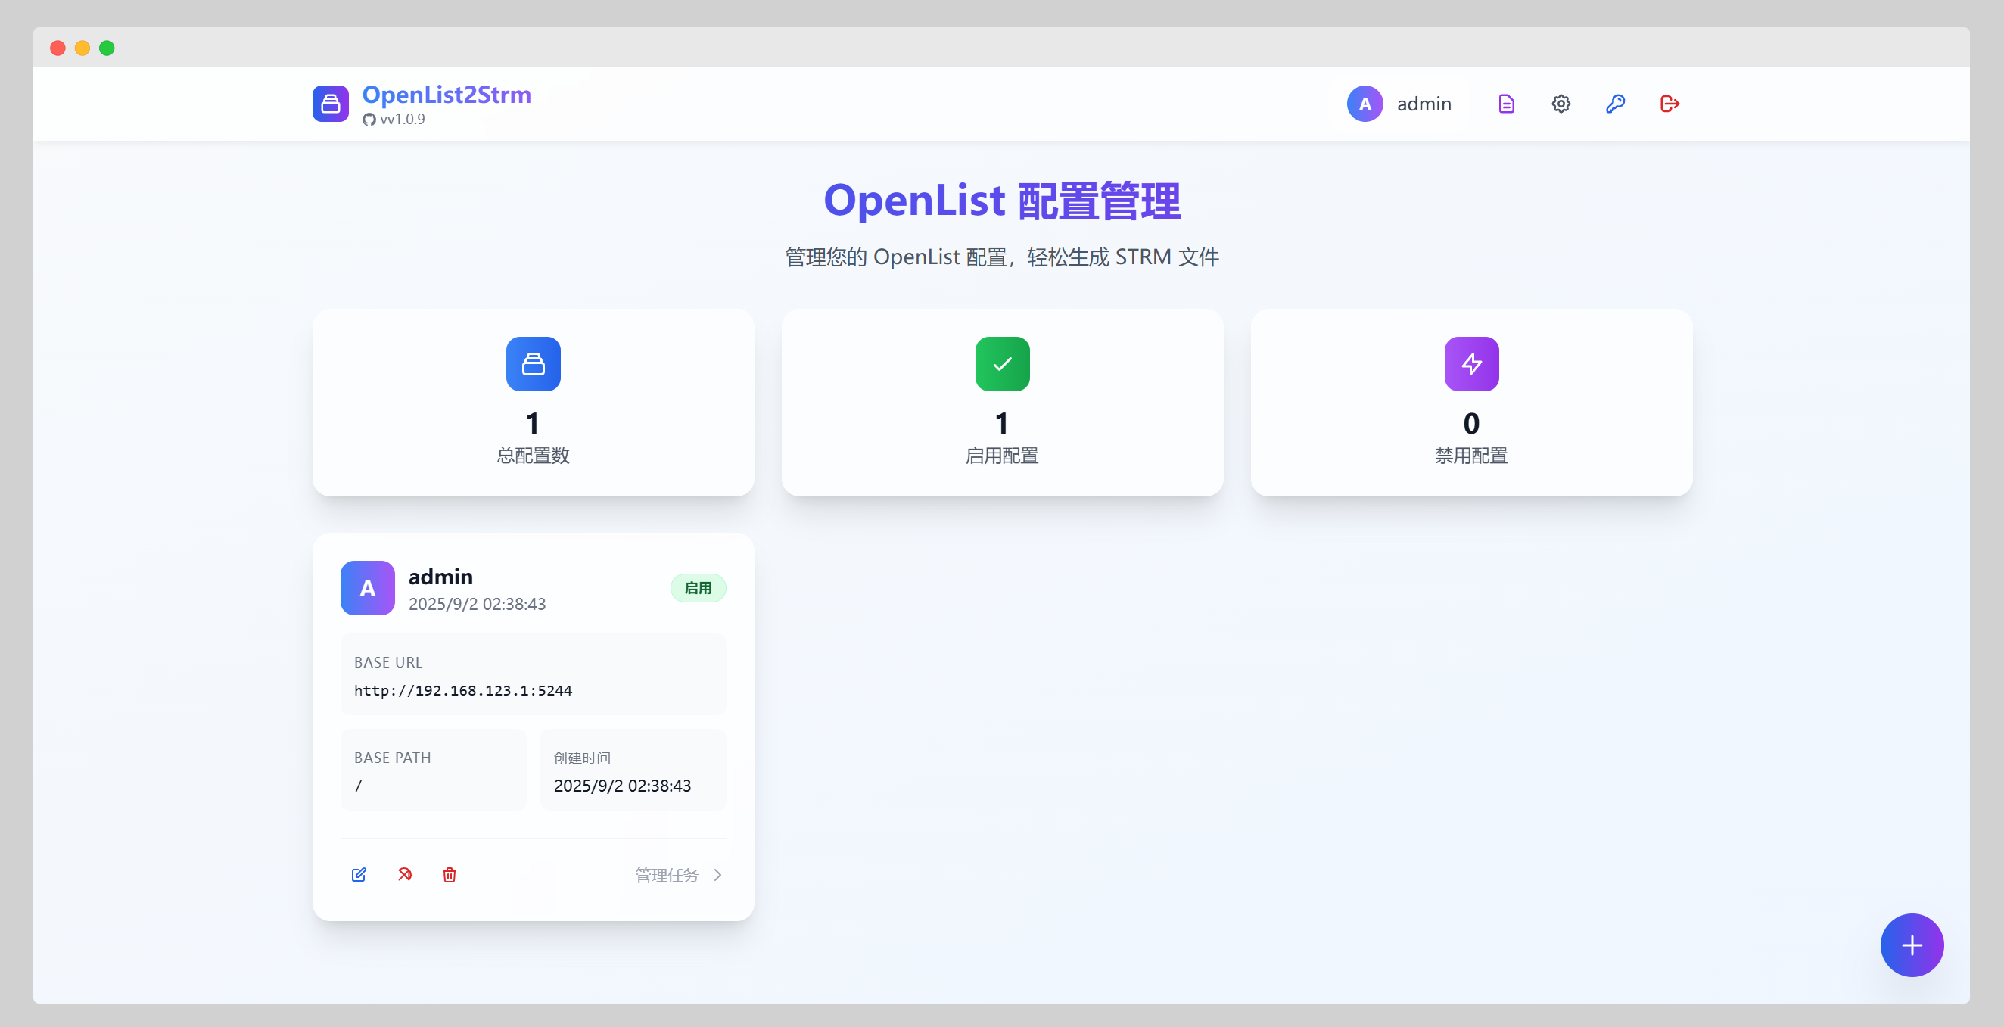Edit the admin configuration with pencil icon

point(359,875)
